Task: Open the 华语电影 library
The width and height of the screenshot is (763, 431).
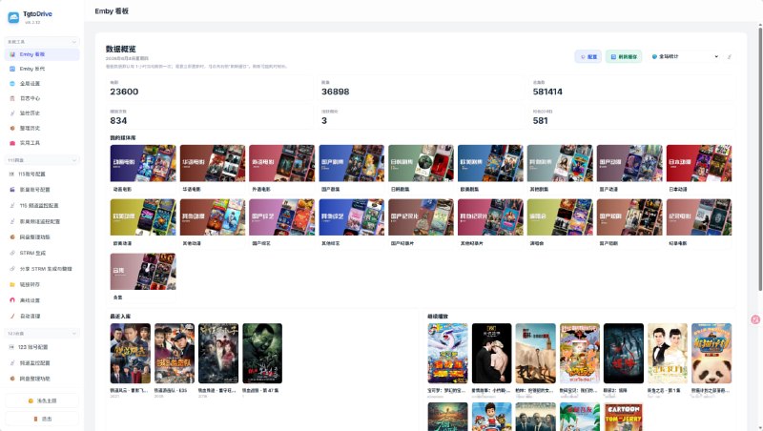Action: point(213,168)
